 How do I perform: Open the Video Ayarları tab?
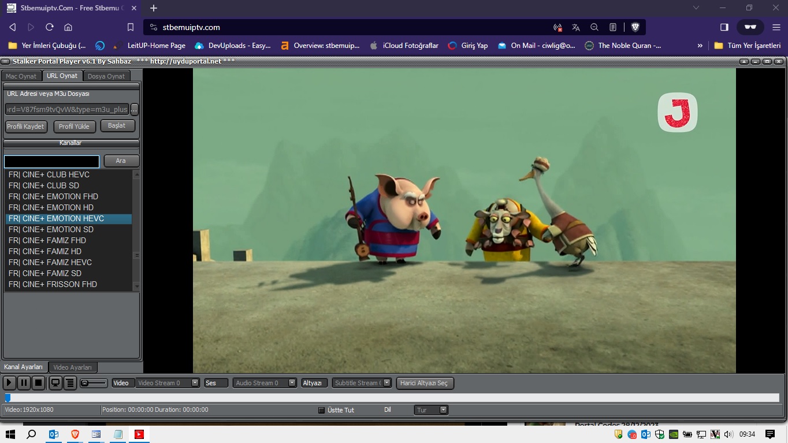click(x=73, y=367)
